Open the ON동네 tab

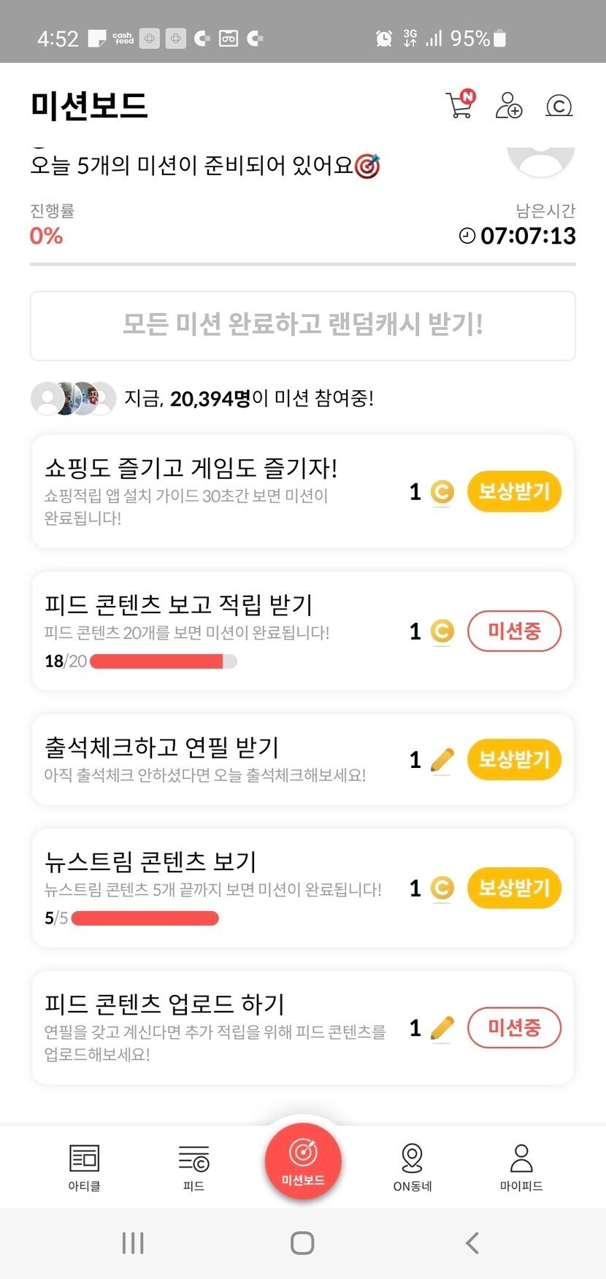pos(413,1167)
